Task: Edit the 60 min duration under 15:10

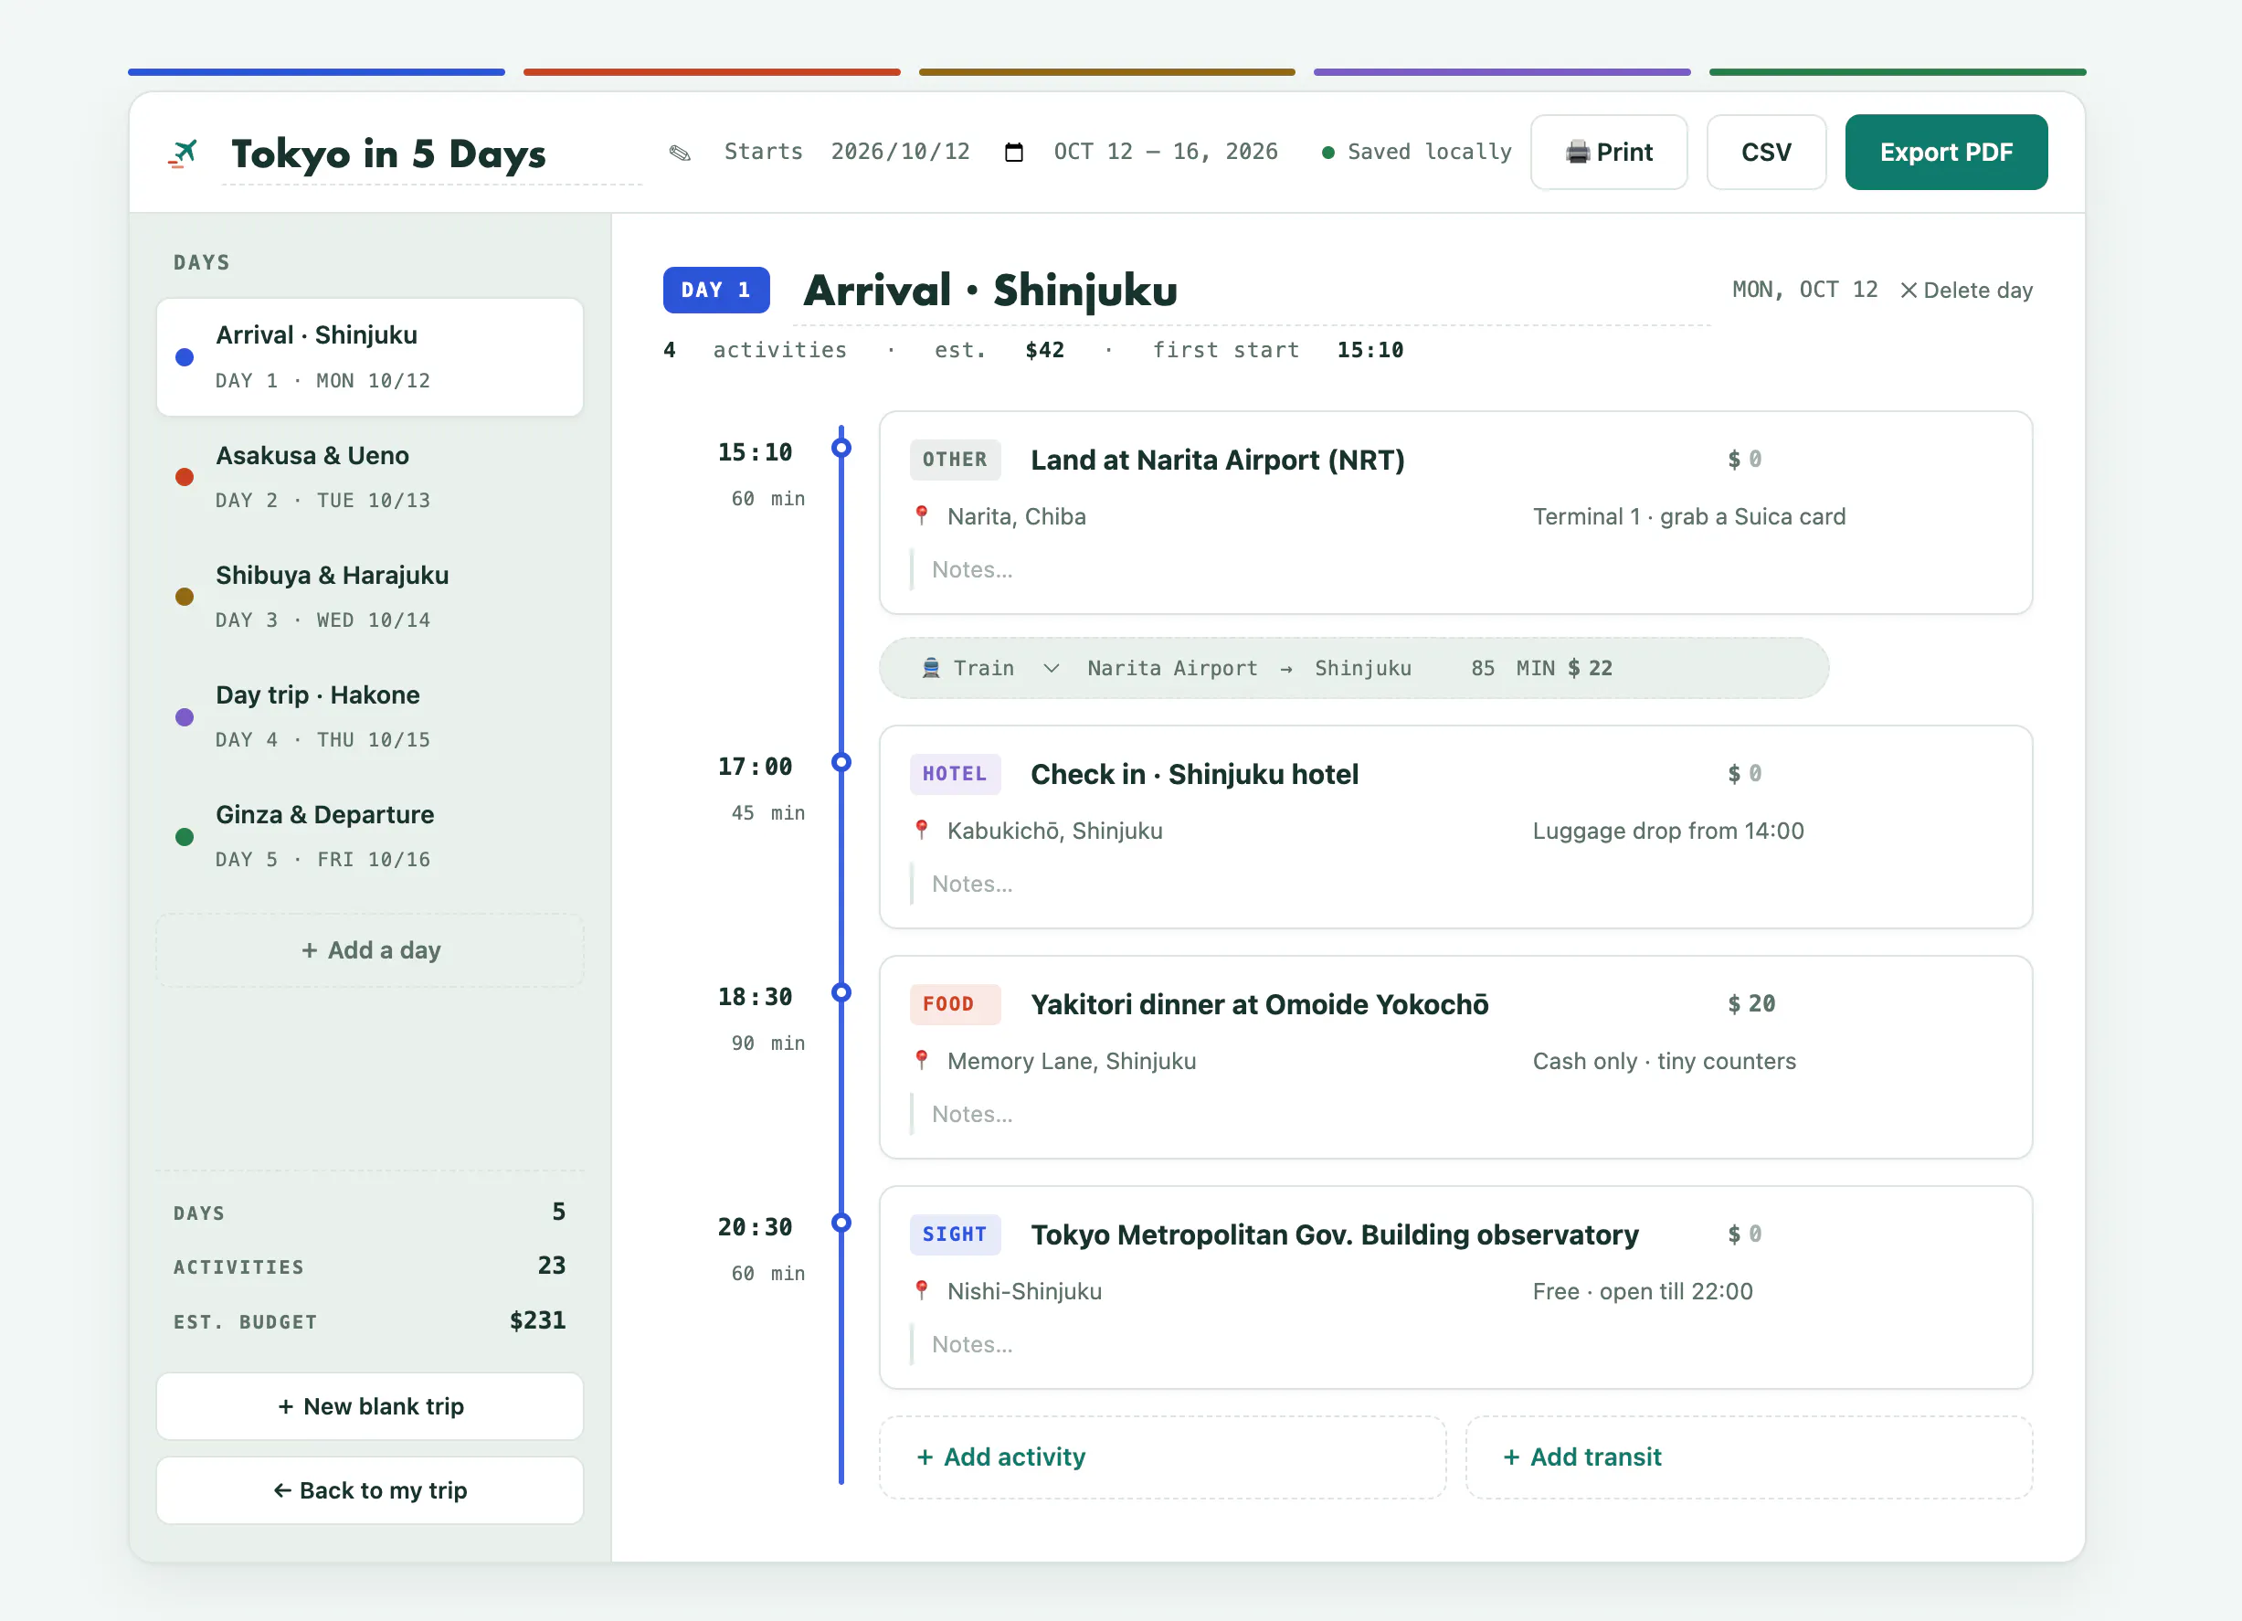Action: point(743,499)
